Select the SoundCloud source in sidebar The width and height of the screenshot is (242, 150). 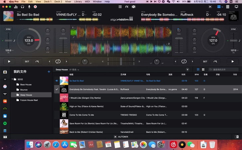pos(5,101)
